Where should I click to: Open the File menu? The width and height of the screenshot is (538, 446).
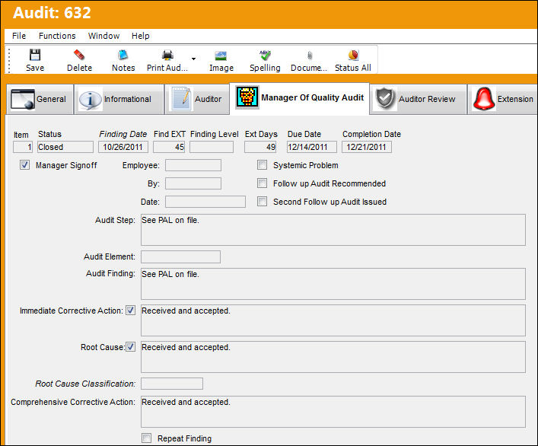point(19,36)
